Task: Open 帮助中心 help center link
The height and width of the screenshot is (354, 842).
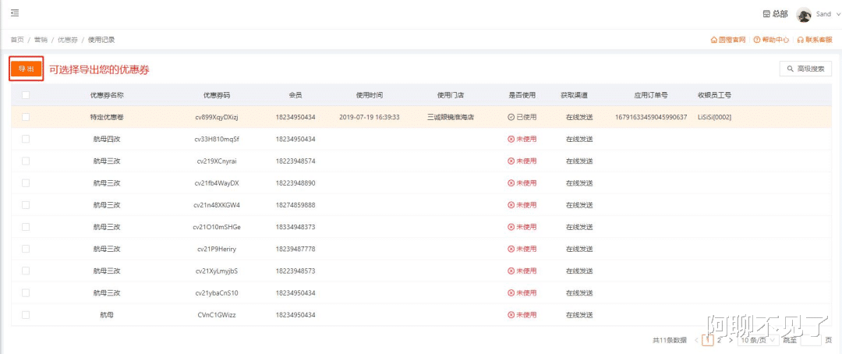Action: tap(771, 40)
